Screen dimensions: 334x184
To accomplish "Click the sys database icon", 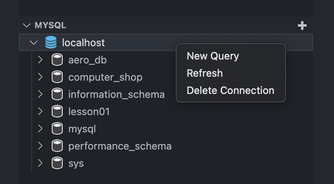I will pyautogui.click(x=57, y=163).
